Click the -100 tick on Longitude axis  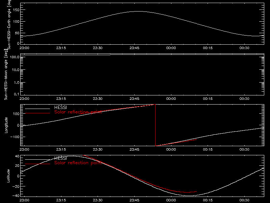pos(15,137)
